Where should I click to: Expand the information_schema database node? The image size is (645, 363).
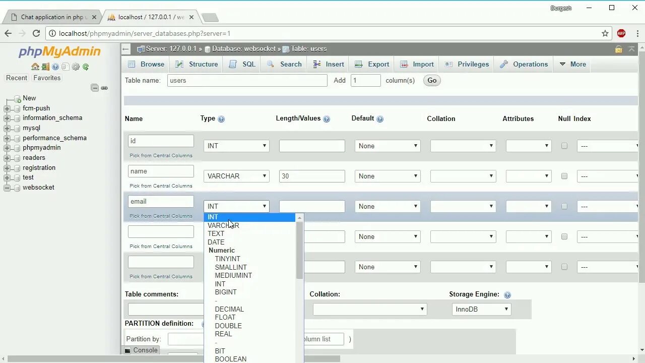[x=7, y=118]
